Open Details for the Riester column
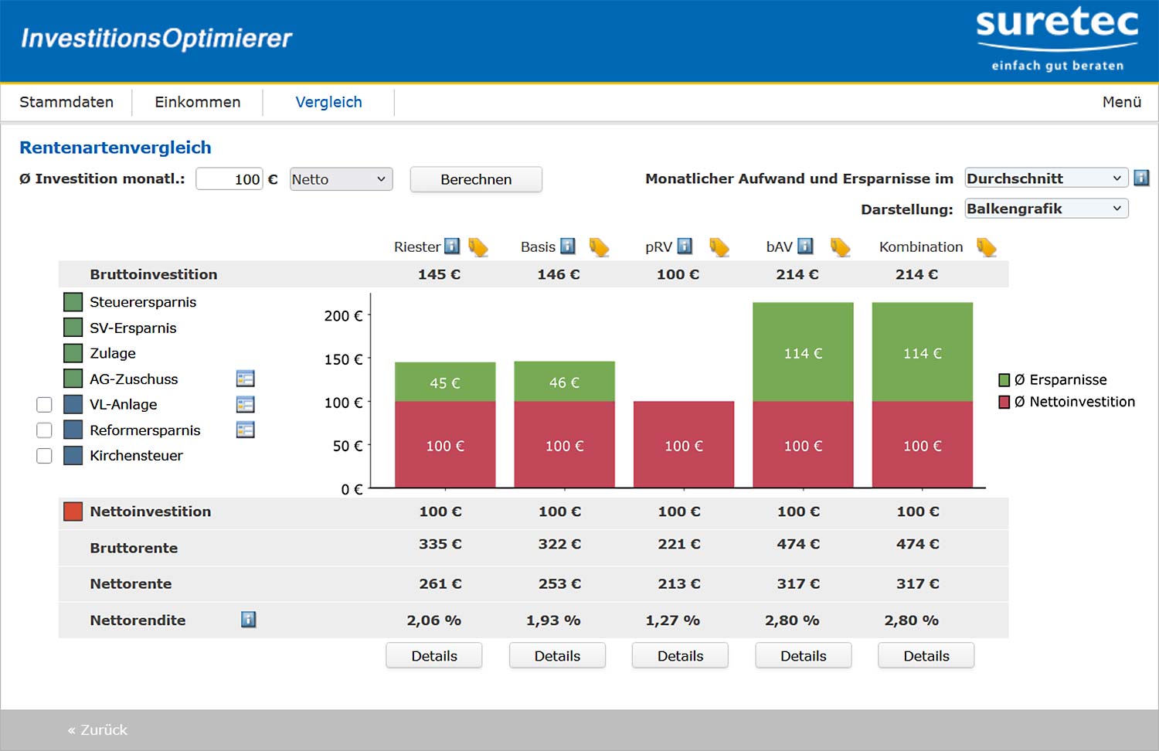 coord(434,656)
